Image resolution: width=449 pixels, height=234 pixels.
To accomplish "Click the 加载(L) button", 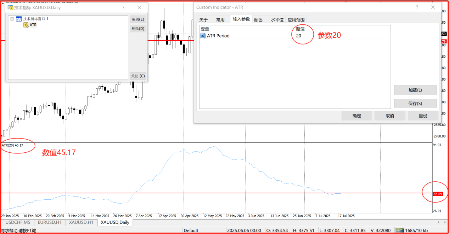I will 415,90.
